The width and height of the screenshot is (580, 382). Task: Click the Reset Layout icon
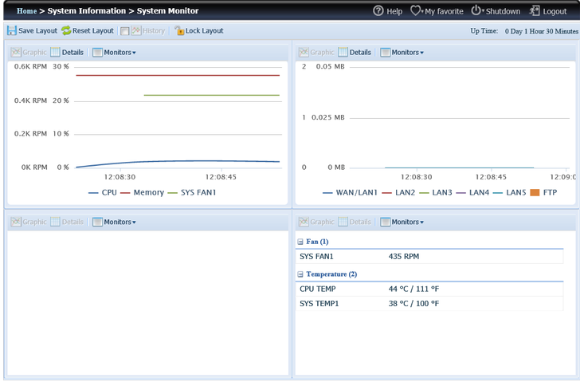(66, 30)
